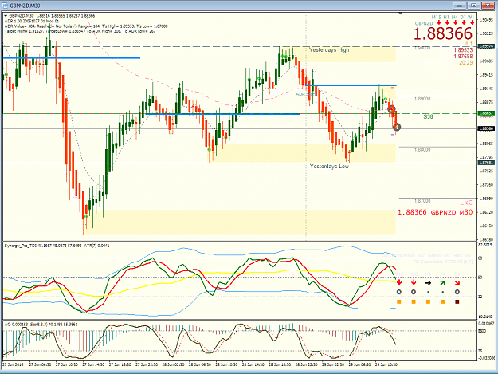Click the red down arrow under H4 at top
The width and height of the screenshot is (498, 374).
point(456,22)
